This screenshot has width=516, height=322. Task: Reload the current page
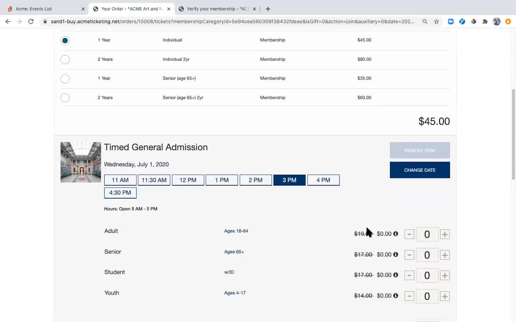[x=30, y=21]
